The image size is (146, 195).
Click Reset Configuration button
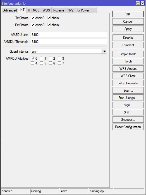coord(128,127)
